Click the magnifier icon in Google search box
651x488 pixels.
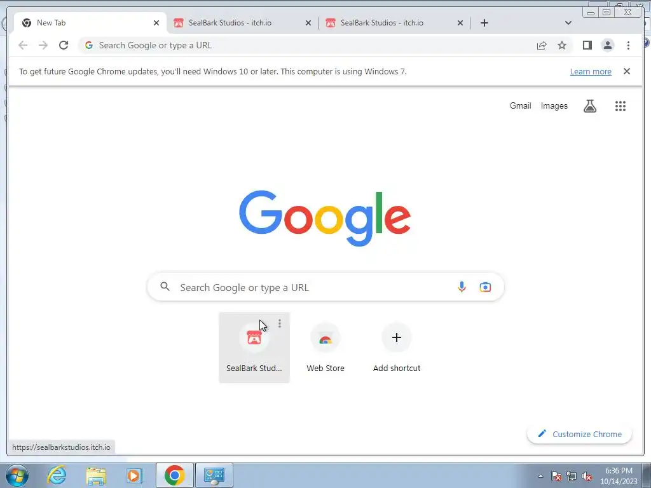pos(165,287)
